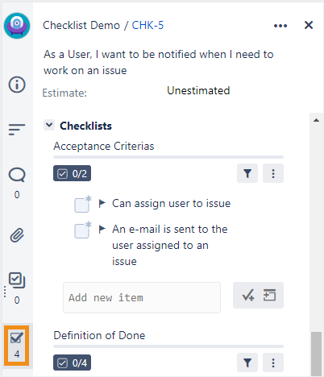The width and height of the screenshot is (324, 377).
Task: Toggle the 0/2 completion status badge
Action: point(72,173)
